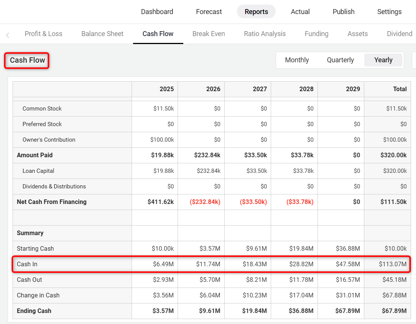Viewport: 416px width, 324px height.
Task: Open the Ratio Analysis tab
Action: (x=265, y=34)
